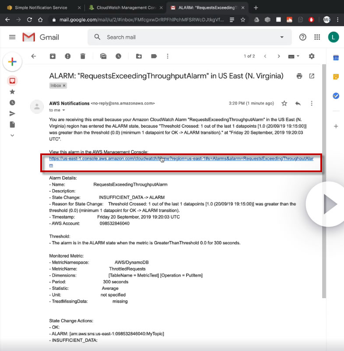Click the Chrome profile avatar

pos(326,20)
